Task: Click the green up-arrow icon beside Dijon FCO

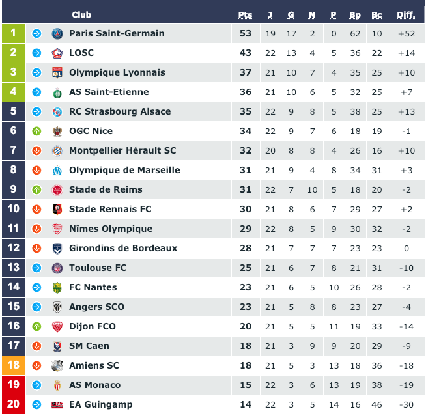Action: click(x=36, y=327)
